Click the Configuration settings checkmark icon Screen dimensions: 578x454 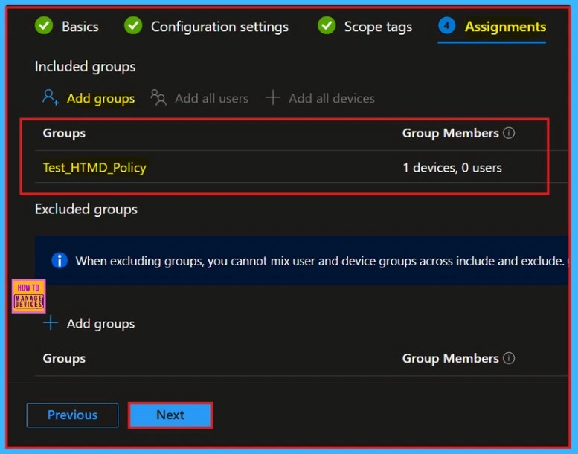pyautogui.click(x=133, y=26)
